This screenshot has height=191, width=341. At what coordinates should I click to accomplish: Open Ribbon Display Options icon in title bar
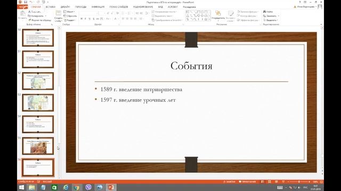pos(305,2)
